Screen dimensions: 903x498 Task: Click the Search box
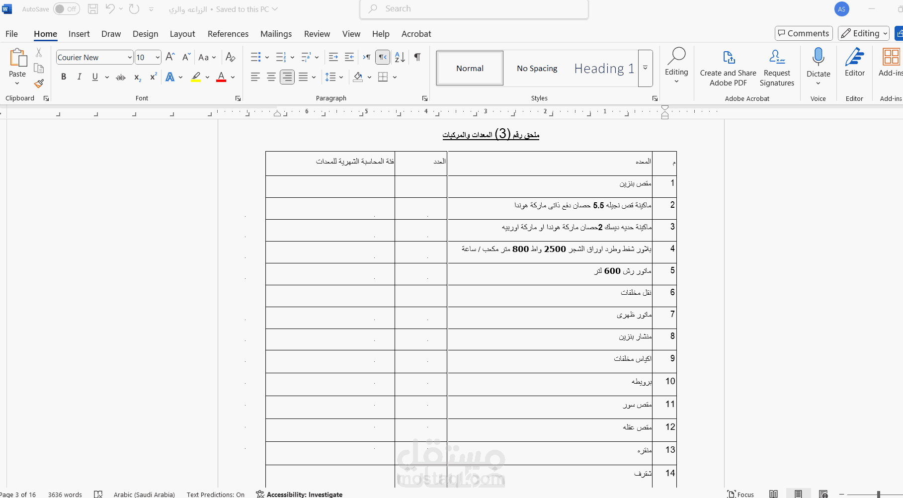tap(474, 9)
